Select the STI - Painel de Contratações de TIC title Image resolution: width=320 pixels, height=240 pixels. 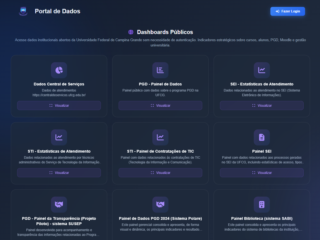click(x=160, y=151)
